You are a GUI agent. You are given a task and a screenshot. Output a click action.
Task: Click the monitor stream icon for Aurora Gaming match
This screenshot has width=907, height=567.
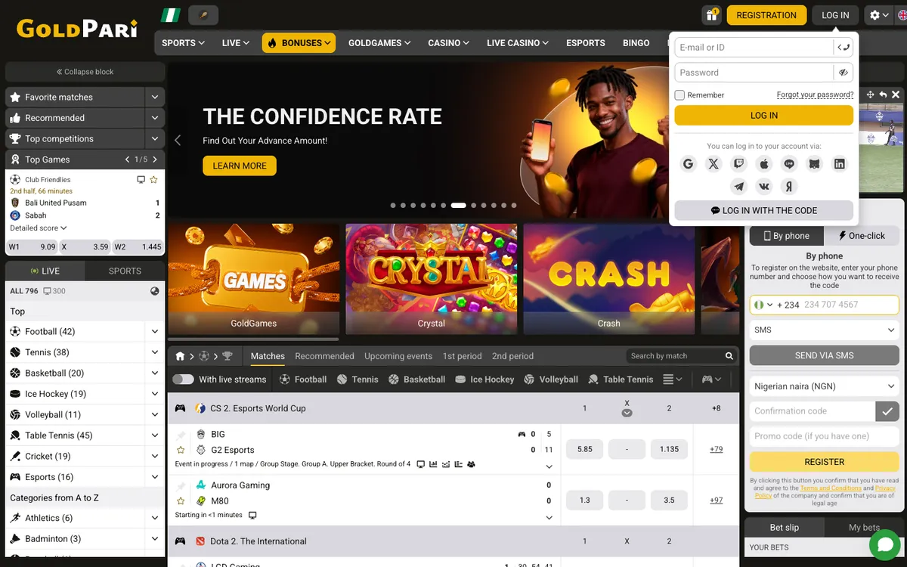coord(252,515)
